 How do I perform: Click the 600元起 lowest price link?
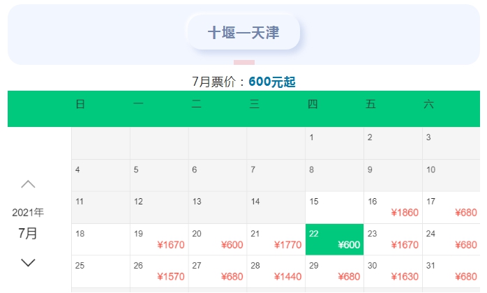tap(272, 82)
